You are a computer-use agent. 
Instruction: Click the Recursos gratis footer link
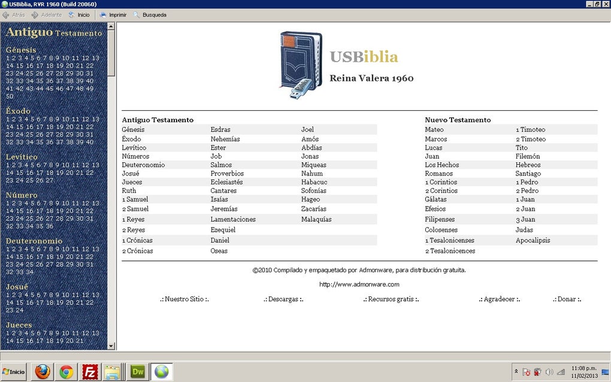pyautogui.click(x=391, y=299)
